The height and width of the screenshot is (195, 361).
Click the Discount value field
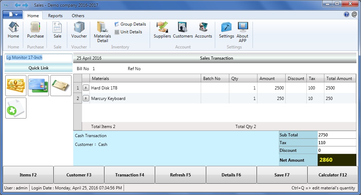(x=337, y=150)
